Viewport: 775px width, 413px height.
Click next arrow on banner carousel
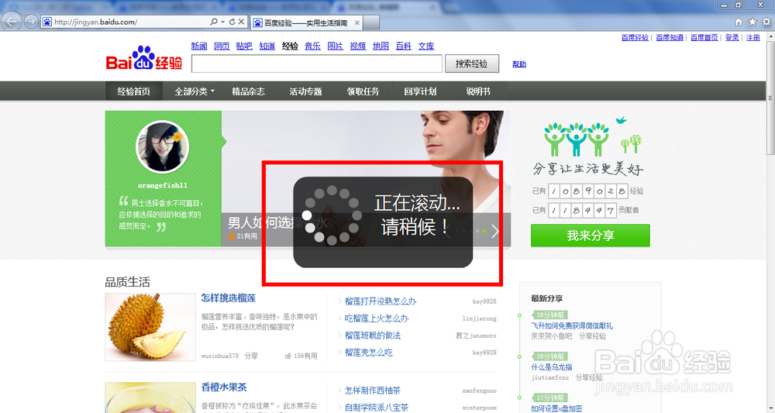pos(495,231)
